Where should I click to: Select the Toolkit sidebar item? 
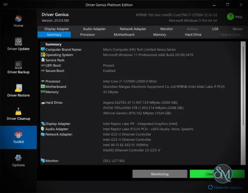[x=18, y=138]
